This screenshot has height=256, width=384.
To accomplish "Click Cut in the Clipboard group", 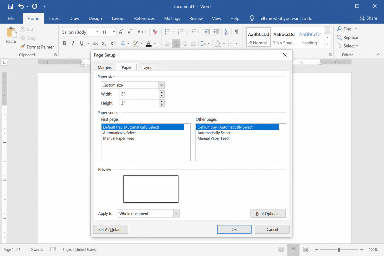I will tap(27, 29).
